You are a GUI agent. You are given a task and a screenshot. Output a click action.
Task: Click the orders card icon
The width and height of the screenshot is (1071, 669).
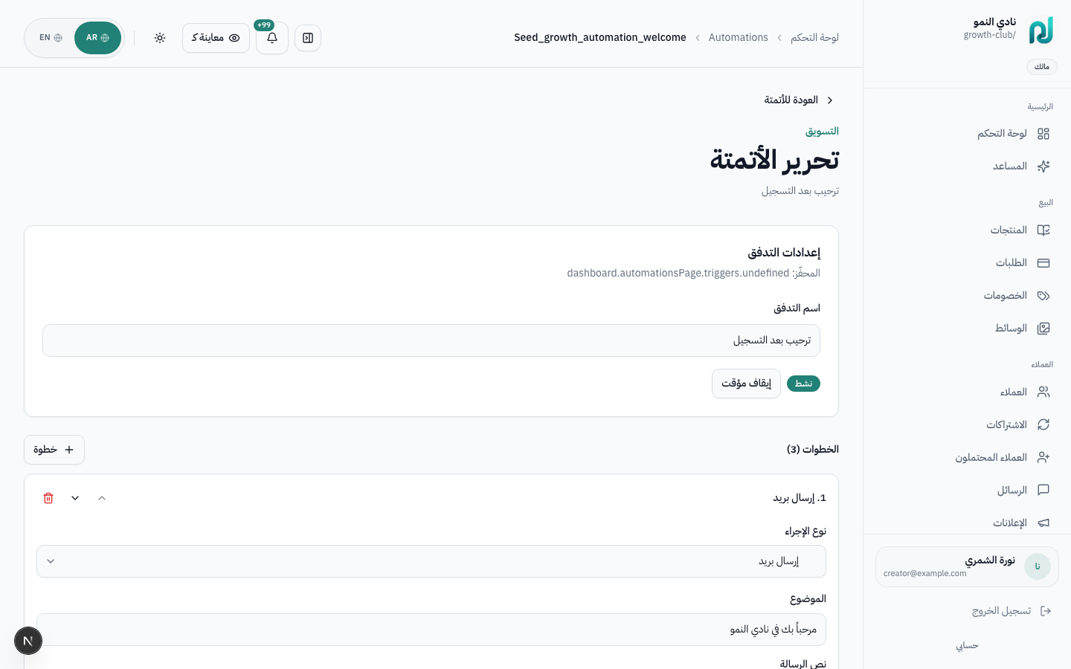(x=1043, y=263)
